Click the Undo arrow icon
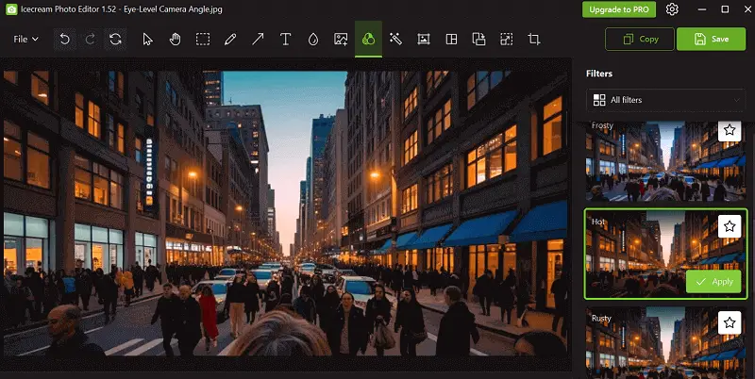Screen dimensions: 755x379 [64, 40]
